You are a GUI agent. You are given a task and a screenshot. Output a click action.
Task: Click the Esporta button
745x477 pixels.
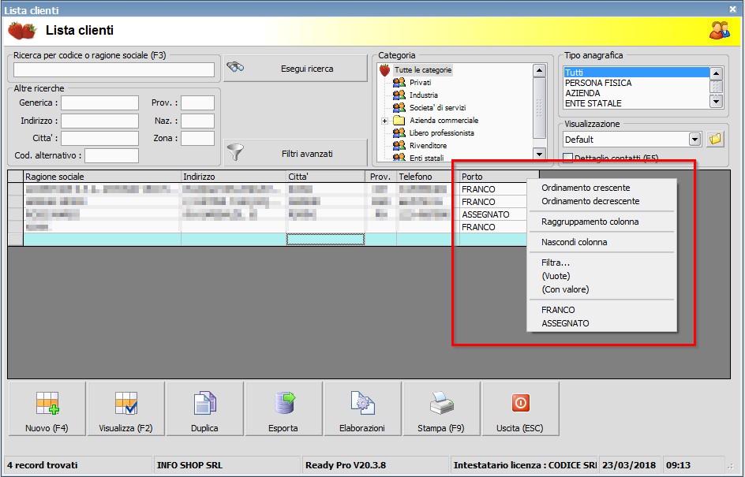click(x=283, y=408)
